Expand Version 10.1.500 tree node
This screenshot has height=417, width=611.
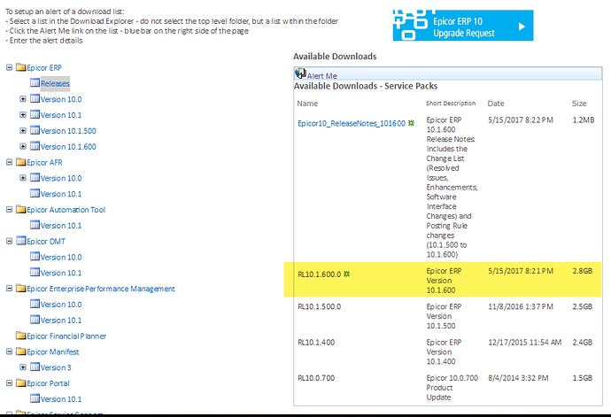23,130
